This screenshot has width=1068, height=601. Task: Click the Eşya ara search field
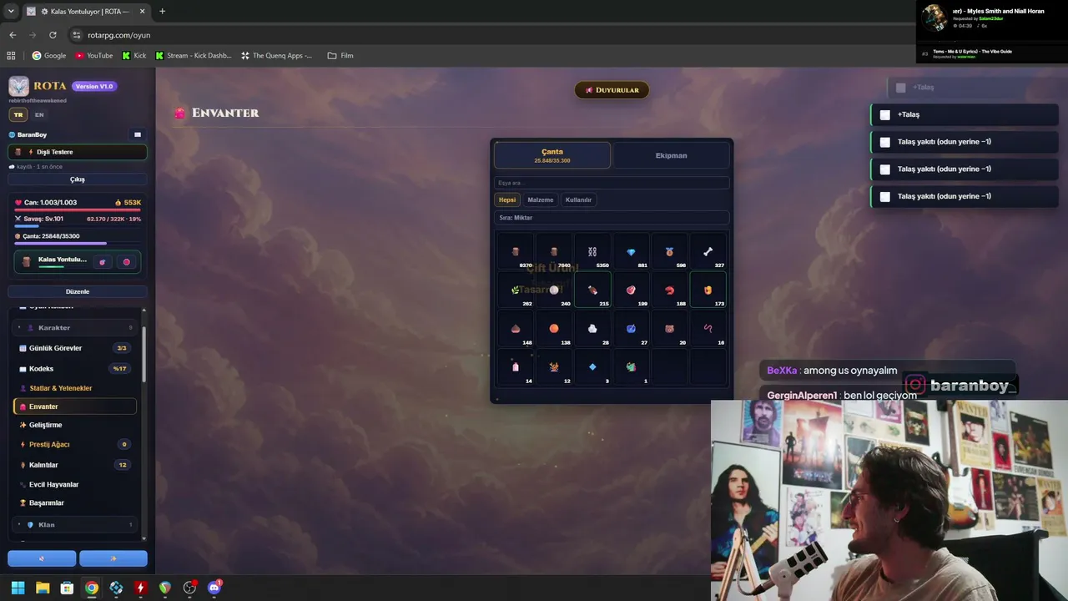tap(612, 183)
